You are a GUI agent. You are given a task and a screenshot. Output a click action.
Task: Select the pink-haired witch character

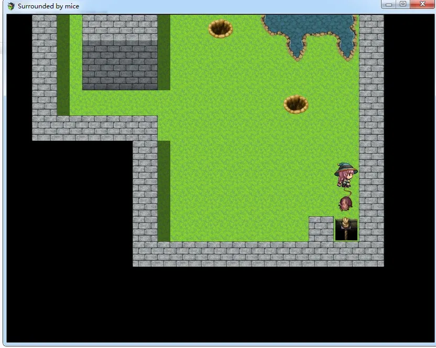pos(346,175)
